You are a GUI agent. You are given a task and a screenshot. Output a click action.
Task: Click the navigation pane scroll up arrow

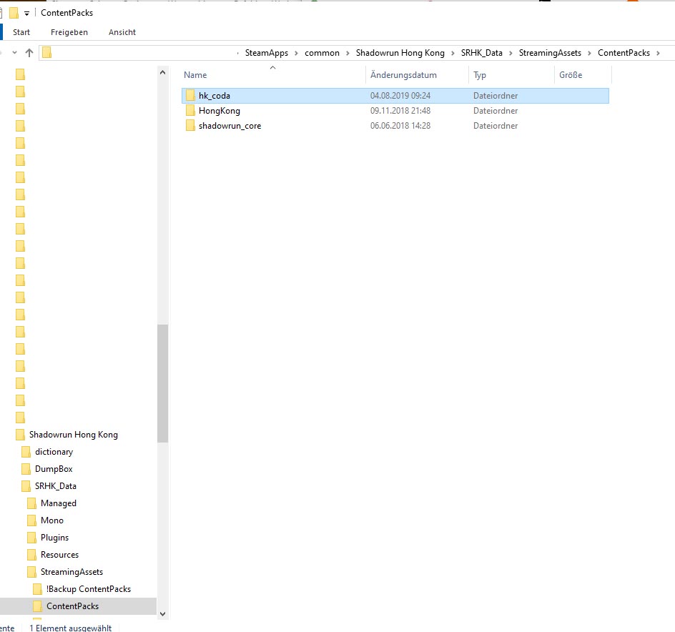pyautogui.click(x=163, y=72)
